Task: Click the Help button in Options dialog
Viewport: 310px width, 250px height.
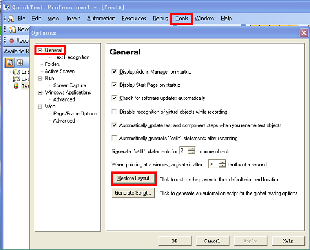Action: pyautogui.click(x=289, y=241)
